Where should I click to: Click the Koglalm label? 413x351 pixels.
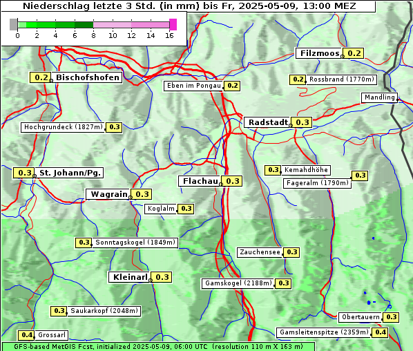click(161, 209)
